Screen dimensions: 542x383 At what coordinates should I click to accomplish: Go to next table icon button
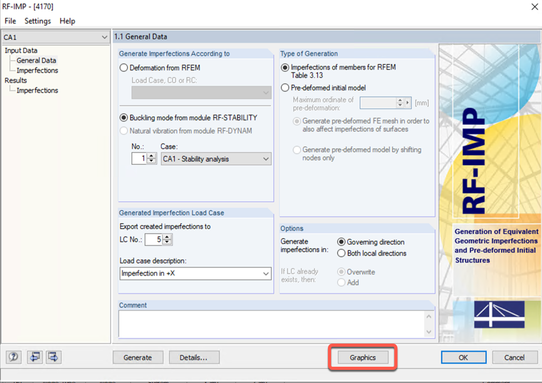click(x=54, y=357)
